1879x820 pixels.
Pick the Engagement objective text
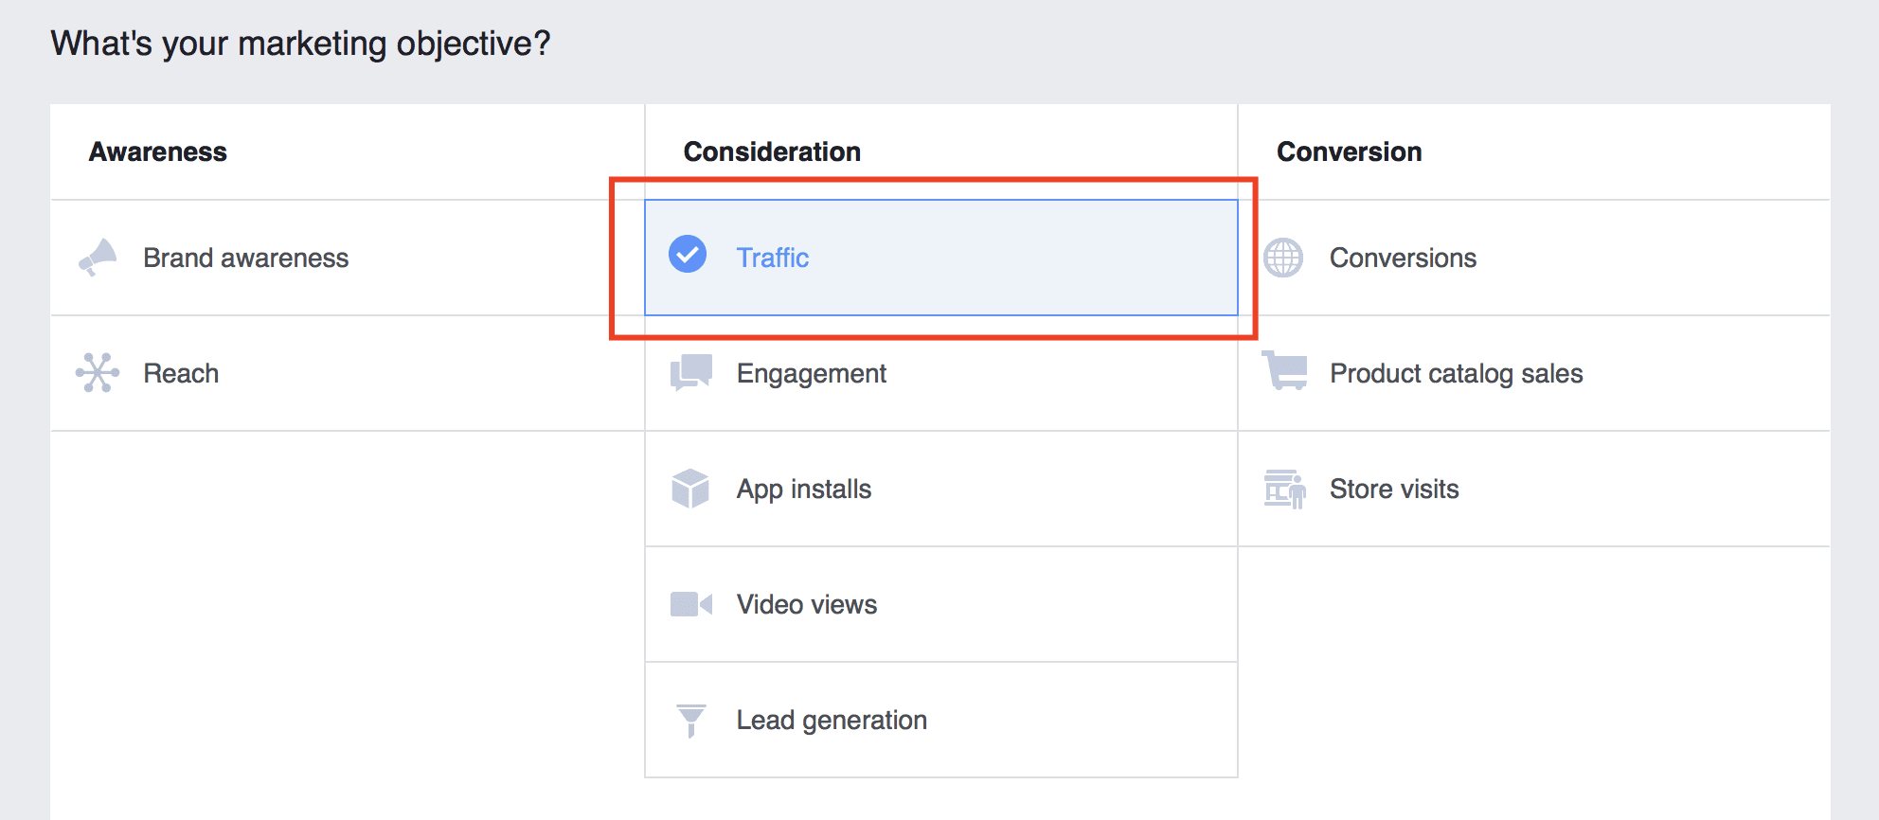click(x=811, y=373)
